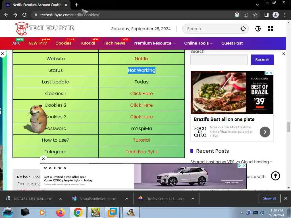Open the Tutorial menu item

[x=88, y=43]
